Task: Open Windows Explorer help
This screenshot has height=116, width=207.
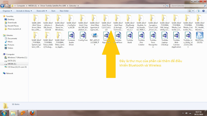Action: click(x=203, y=11)
